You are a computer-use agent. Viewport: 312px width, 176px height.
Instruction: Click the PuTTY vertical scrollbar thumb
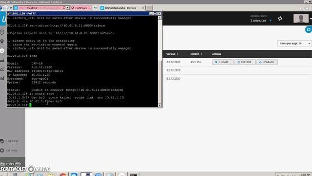tap(159, 82)
